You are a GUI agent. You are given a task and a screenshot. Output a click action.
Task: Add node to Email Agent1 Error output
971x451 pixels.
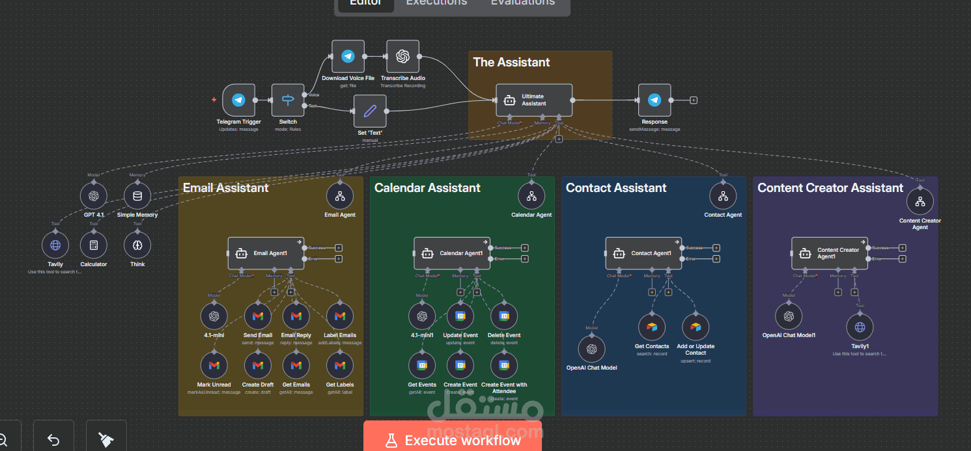338,259
